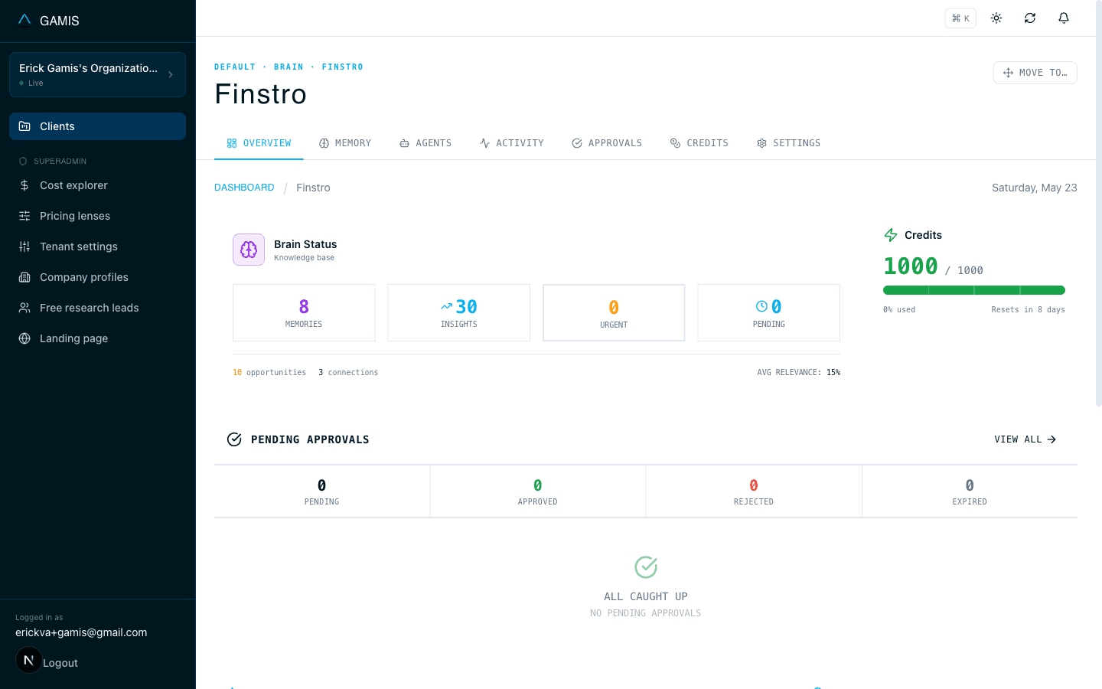Click the Resets in 8 days text
The width and height of the screenshot is (1102, 689).
point(1028,310)
